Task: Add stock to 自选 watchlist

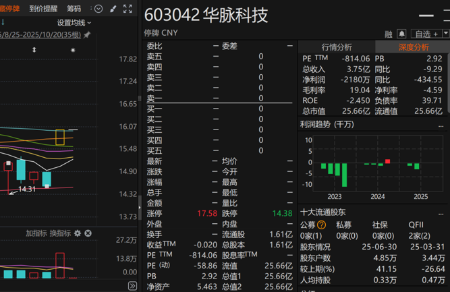Action: (x=426, y=34)
